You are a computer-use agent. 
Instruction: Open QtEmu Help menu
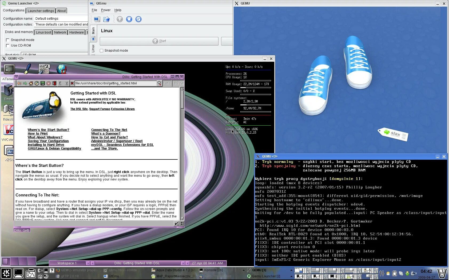click(118, 10)
